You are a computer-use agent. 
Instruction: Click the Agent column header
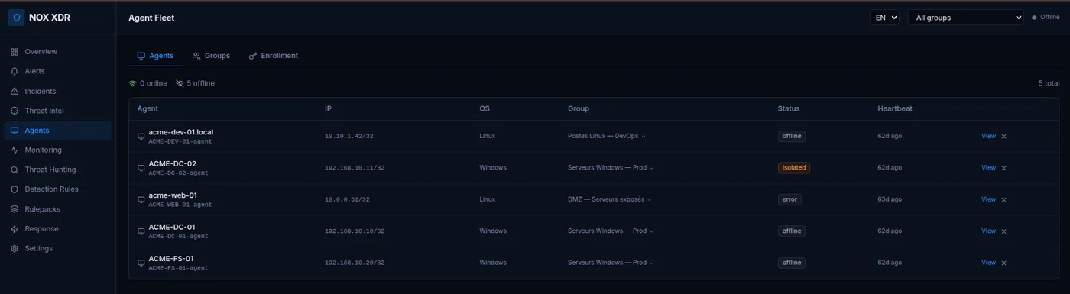click(x=148, y=108)
